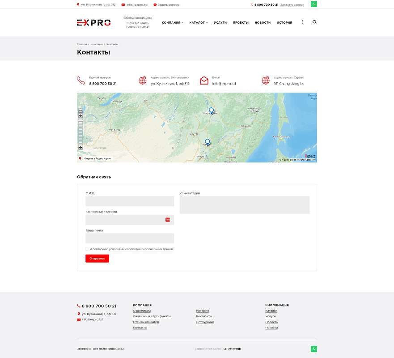Select the Blagoveshchensk map marker pin
This screenshot has height=358, width=394.
coord(212,111)
